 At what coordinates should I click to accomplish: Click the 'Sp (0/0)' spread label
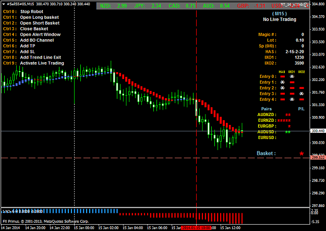tap(268, 46)
